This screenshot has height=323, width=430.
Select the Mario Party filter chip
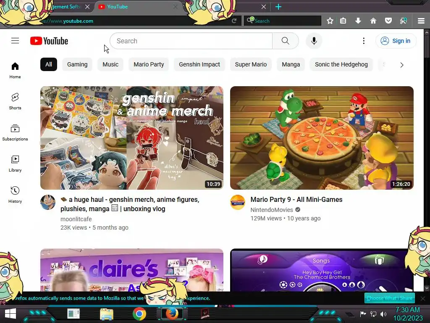(x=149, y=64)
